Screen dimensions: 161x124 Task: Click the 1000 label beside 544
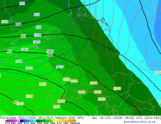38,35
